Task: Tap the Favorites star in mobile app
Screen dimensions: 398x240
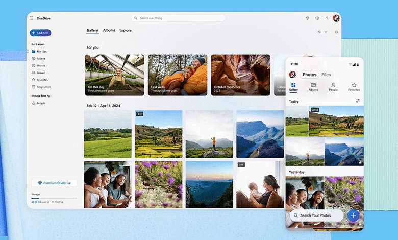Action: pos(354,87)
